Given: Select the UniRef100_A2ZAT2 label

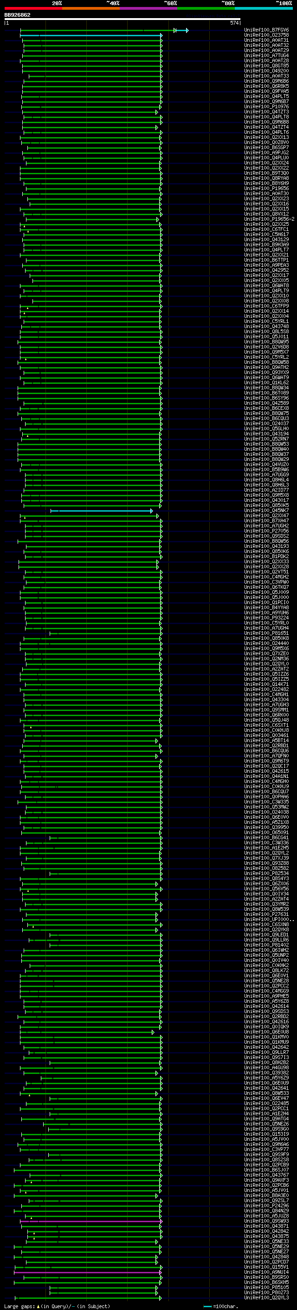Looking at the screenshot, I should tap(266, 669).
